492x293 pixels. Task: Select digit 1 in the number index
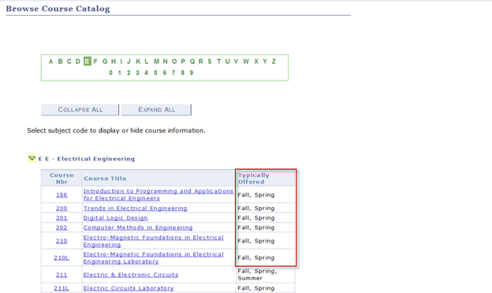coord(120,73)
